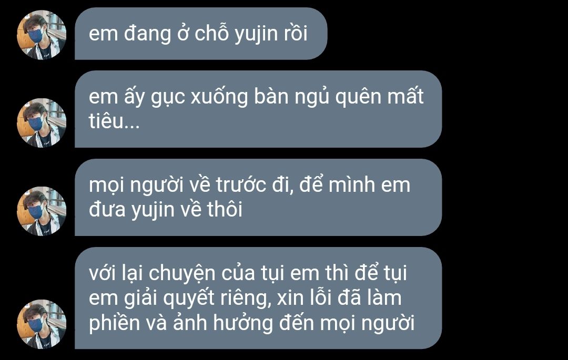Screen dimensions: 568x360
Task: Click the words 'quên mất' in second message
Action: point(379,97)
